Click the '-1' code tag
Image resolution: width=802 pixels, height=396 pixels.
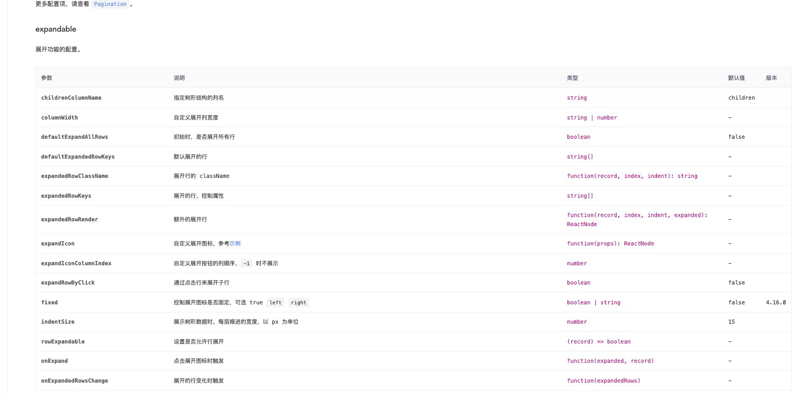click(x=246, y=263)
